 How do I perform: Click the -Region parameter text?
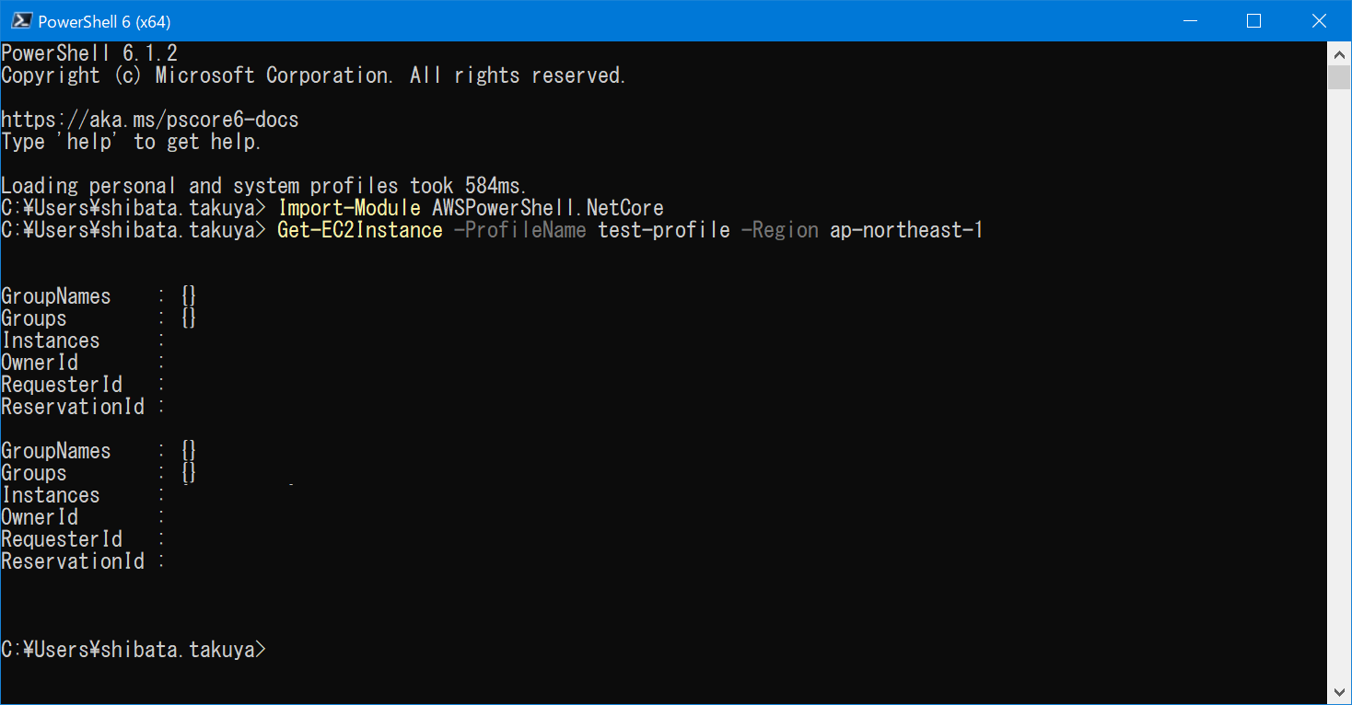779,229
